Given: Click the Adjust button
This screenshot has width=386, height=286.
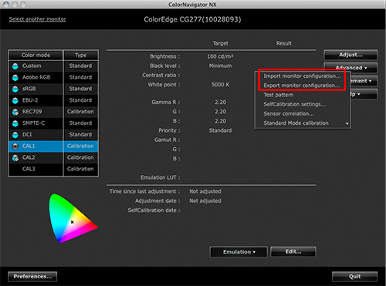Looking at the screenshot, I should point(350,55).
